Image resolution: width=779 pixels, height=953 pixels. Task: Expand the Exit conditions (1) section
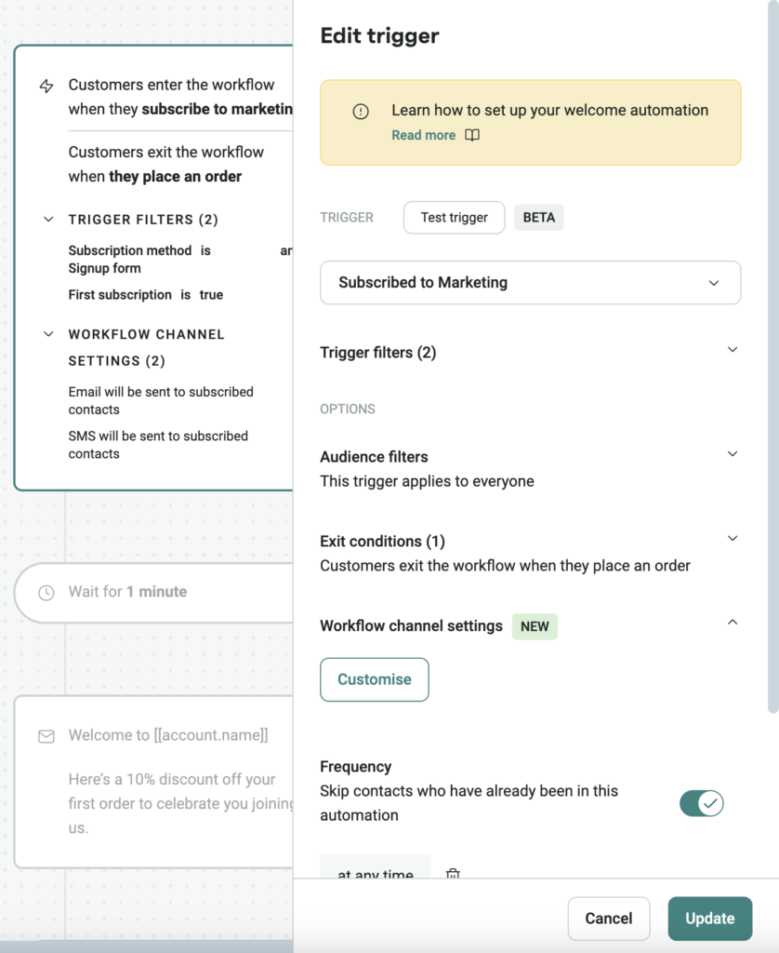point(732,539)
